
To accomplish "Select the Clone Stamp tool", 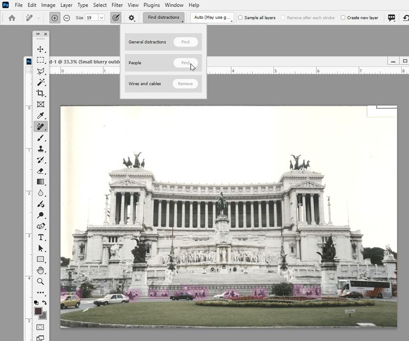I will [40, 149].
